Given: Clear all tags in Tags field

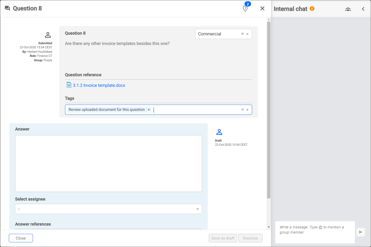Looking at the screenshot, I should coord(242,110).
